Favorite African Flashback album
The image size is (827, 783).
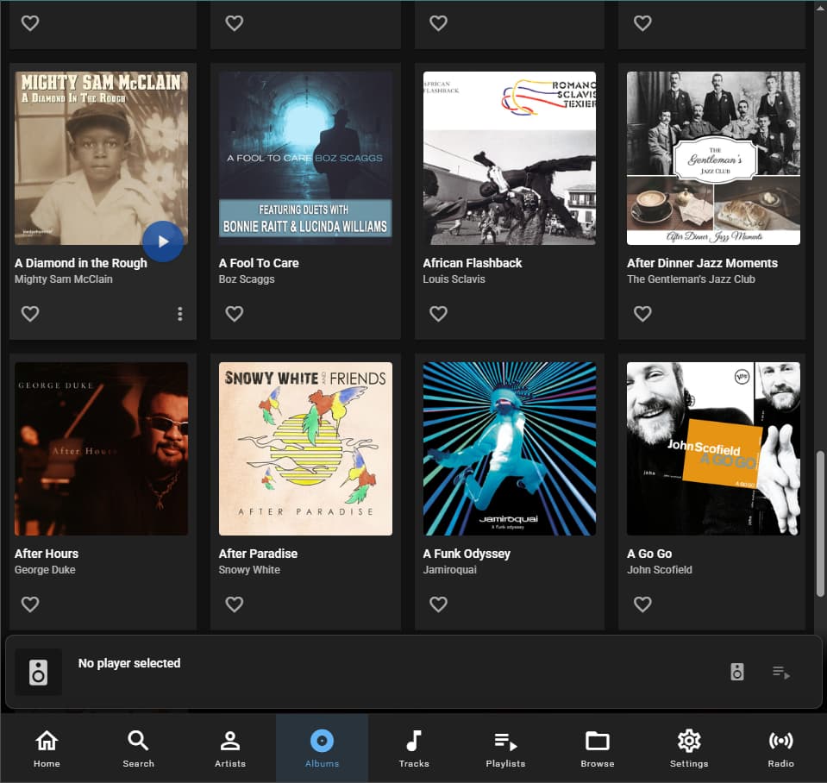[x=438, y=314]
